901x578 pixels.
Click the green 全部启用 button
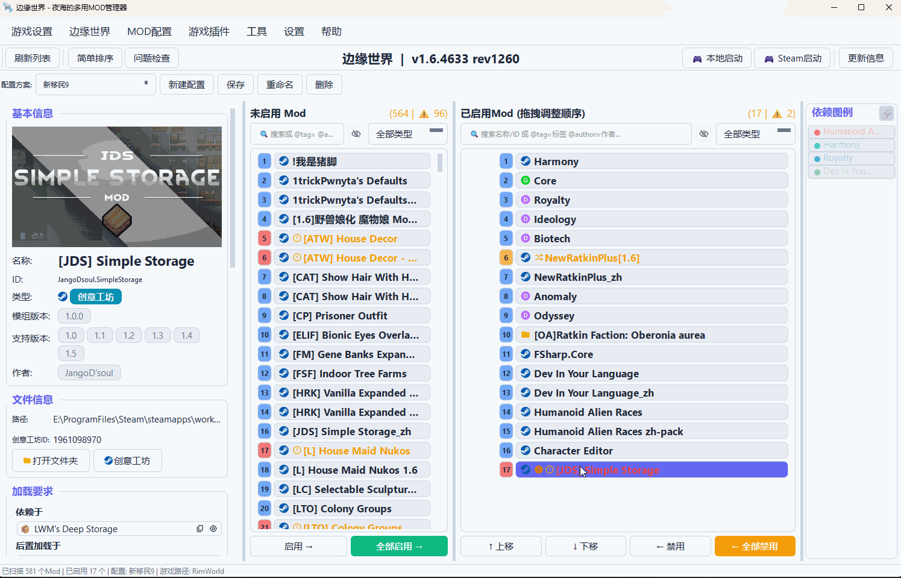click(399, 546)
